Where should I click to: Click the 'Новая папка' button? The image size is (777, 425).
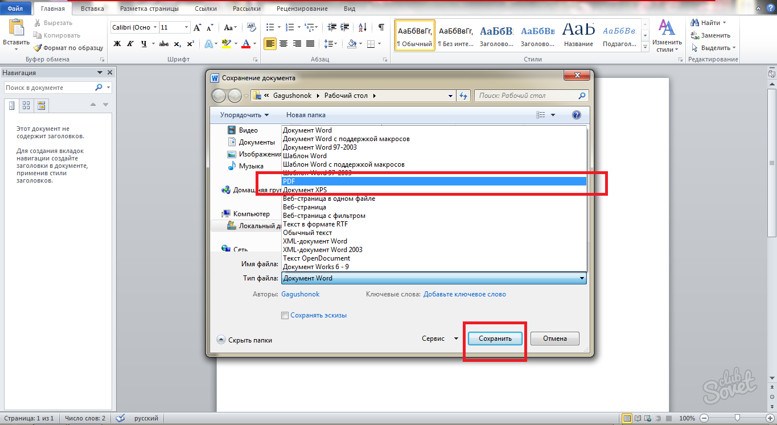pyautogui.click(x=306, y=115)
